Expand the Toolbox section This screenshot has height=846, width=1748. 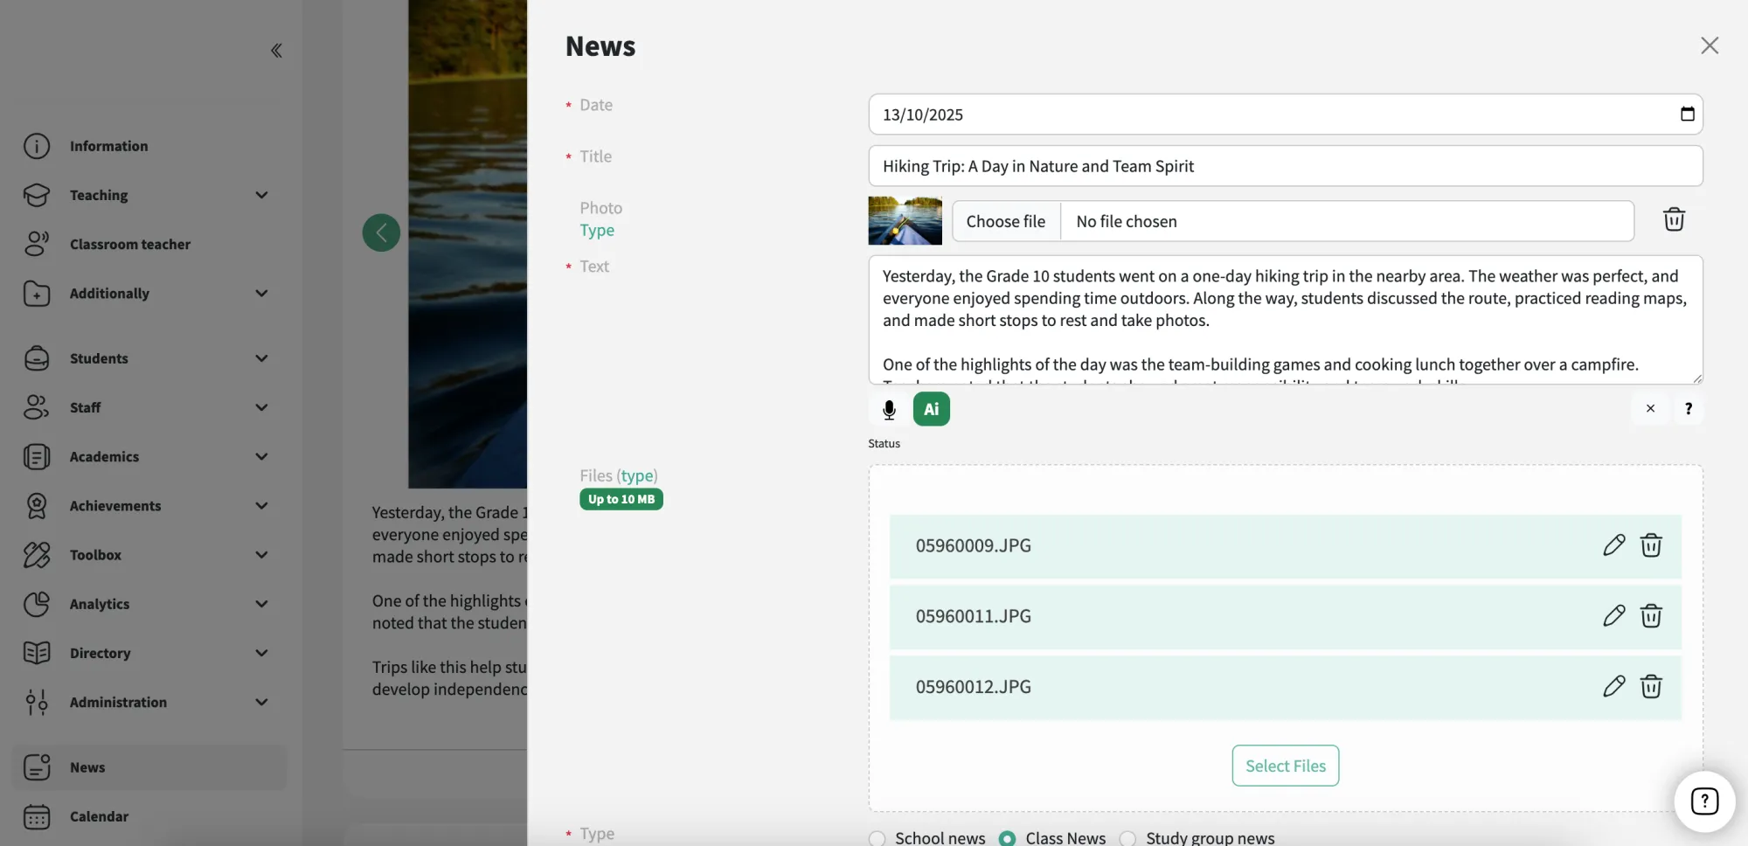click(x=147, y=555)
